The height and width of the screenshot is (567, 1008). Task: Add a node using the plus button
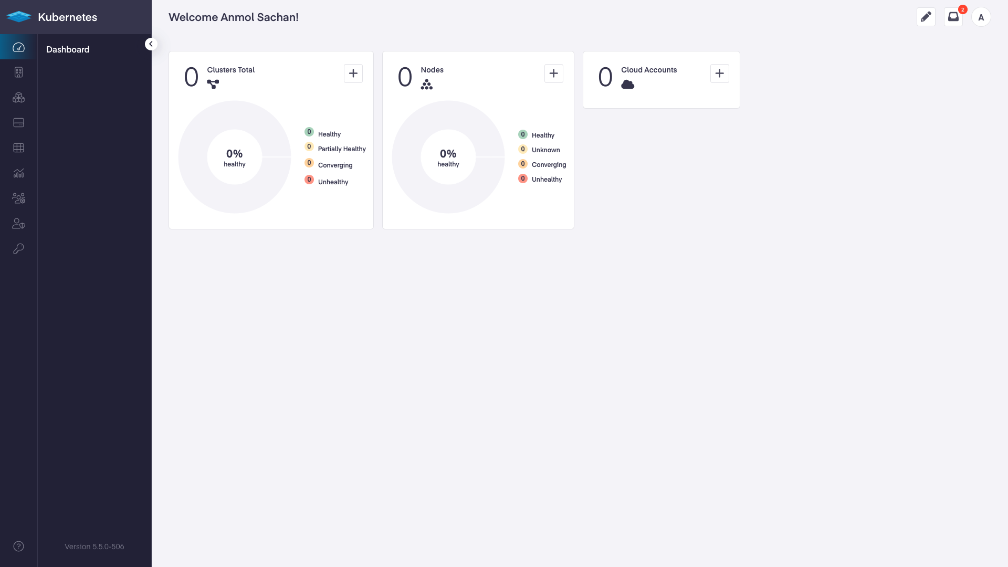point(554,73)
